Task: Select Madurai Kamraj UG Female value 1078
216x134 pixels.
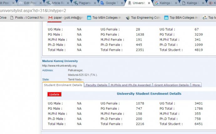Action: click(140, 103)
